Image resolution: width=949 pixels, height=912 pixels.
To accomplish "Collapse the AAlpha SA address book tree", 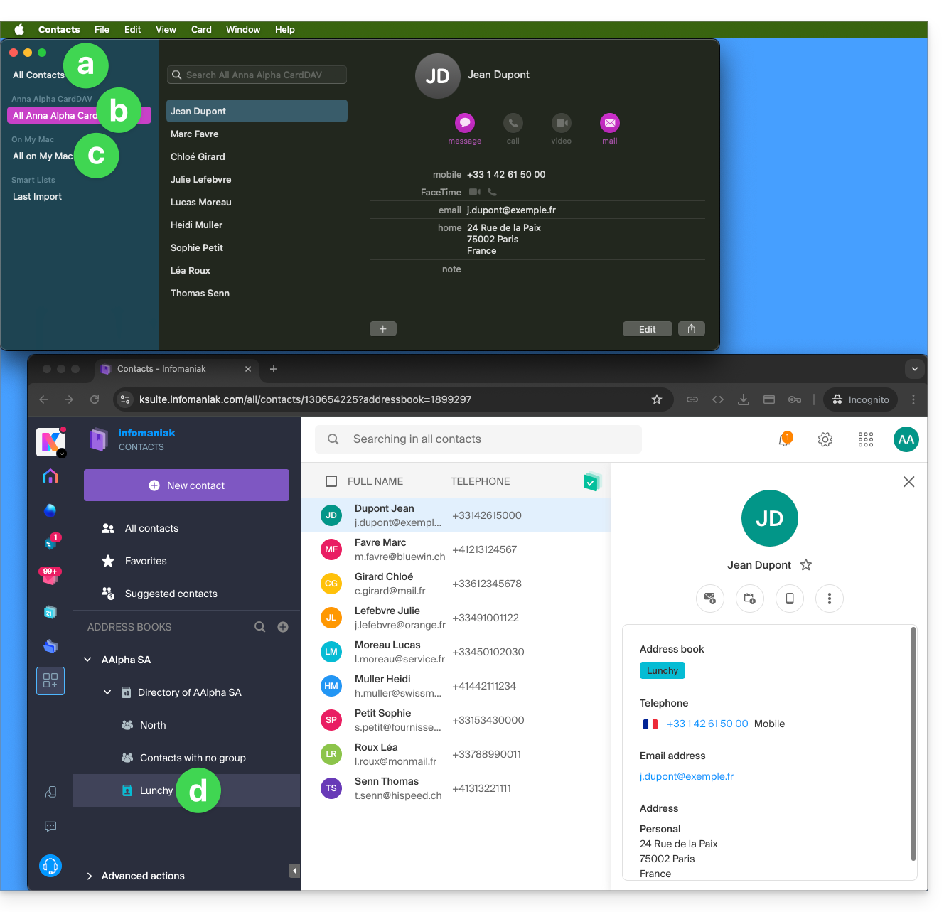I will pyautogui.click(x=88, y=660).
